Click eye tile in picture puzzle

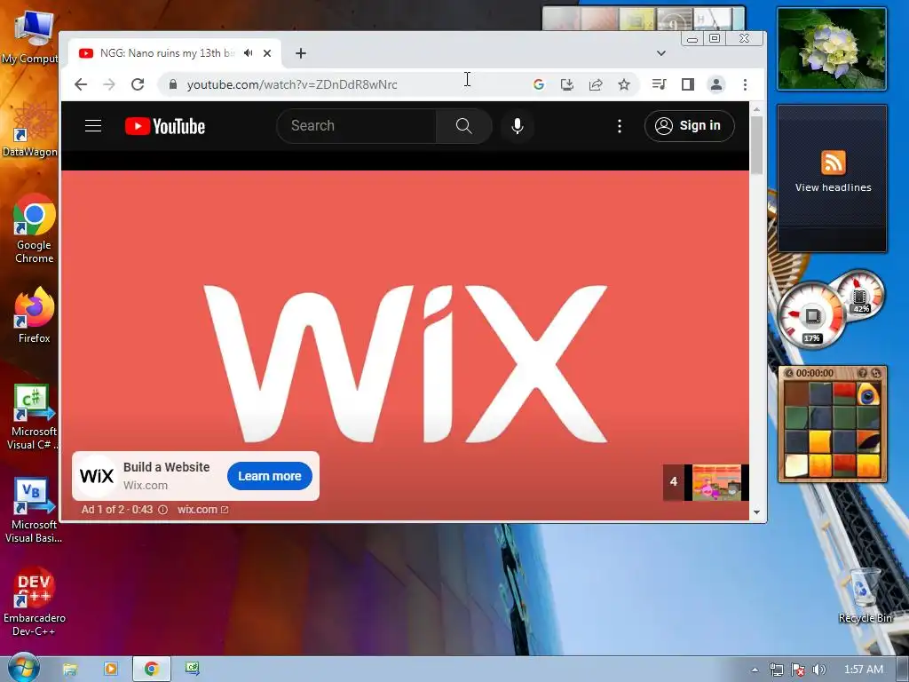(x=868, y=394)
